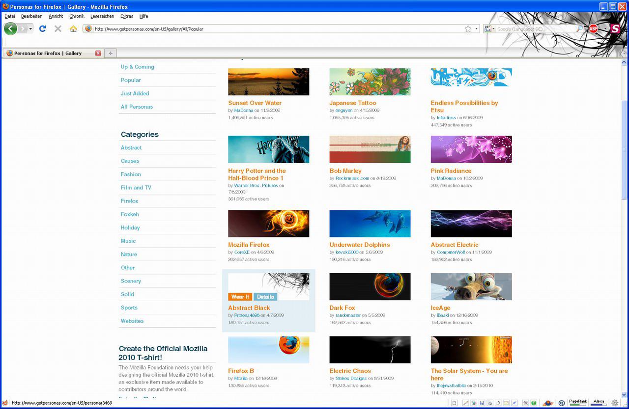Go to the Home page icon

coord(73,28)
